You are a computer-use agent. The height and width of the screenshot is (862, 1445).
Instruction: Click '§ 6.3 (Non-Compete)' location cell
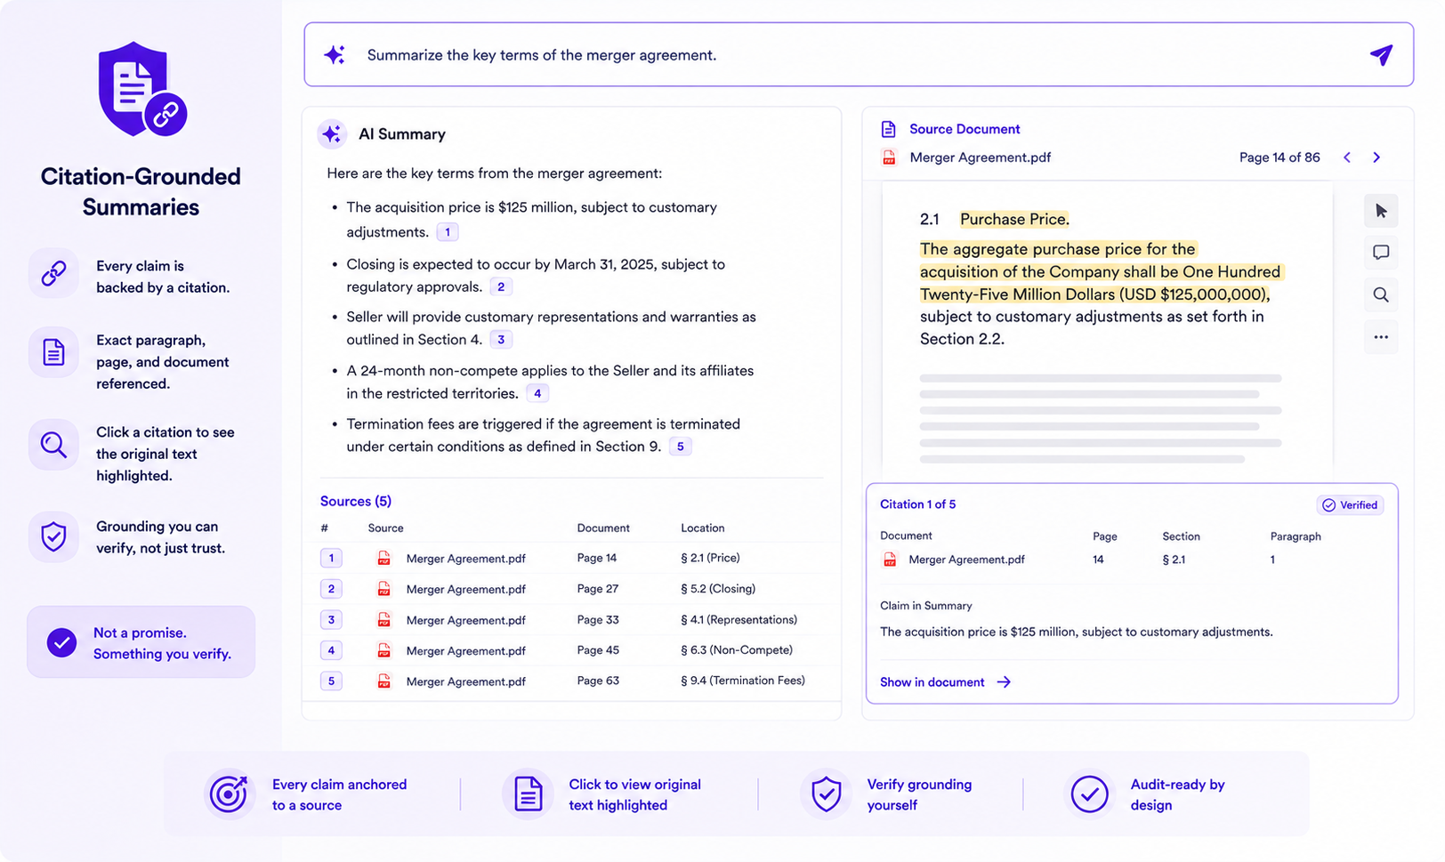point(737,650)
